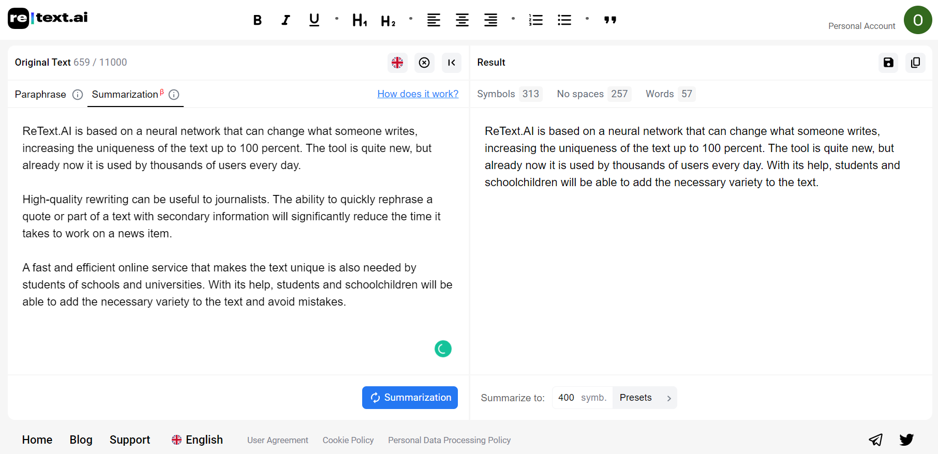The height and width of the screenshot is (454, 938).
Task: Change original text language flag
Action: click(x=397, y=63)
